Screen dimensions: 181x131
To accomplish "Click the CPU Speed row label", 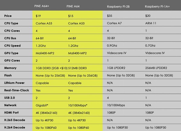I will 13,45.
